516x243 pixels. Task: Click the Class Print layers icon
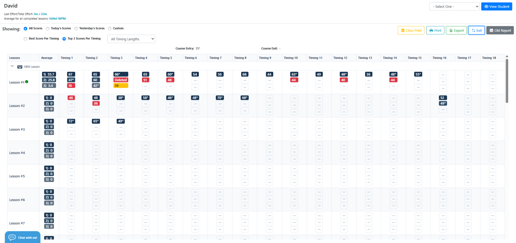tap(402, 31)
